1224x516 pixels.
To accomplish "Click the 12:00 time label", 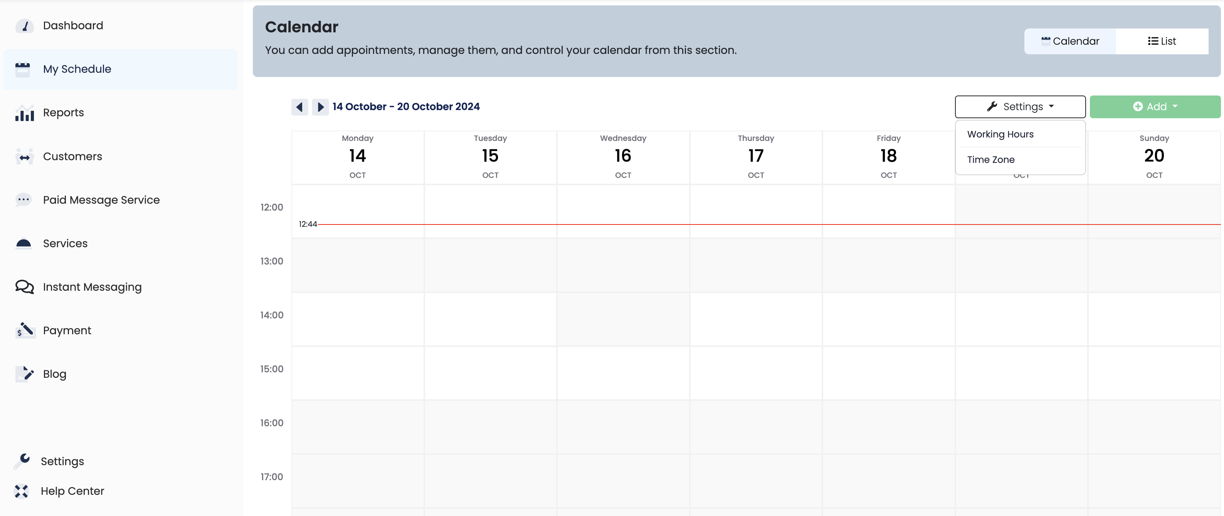I will click(271, 208).
